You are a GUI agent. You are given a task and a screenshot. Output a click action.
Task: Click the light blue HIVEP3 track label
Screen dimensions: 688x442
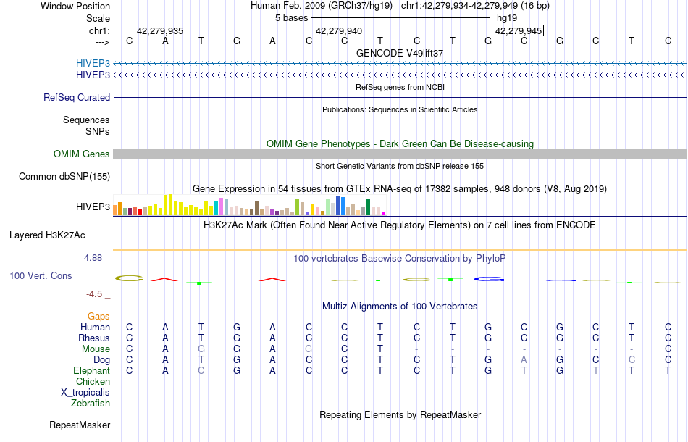[x=93, y=64]
